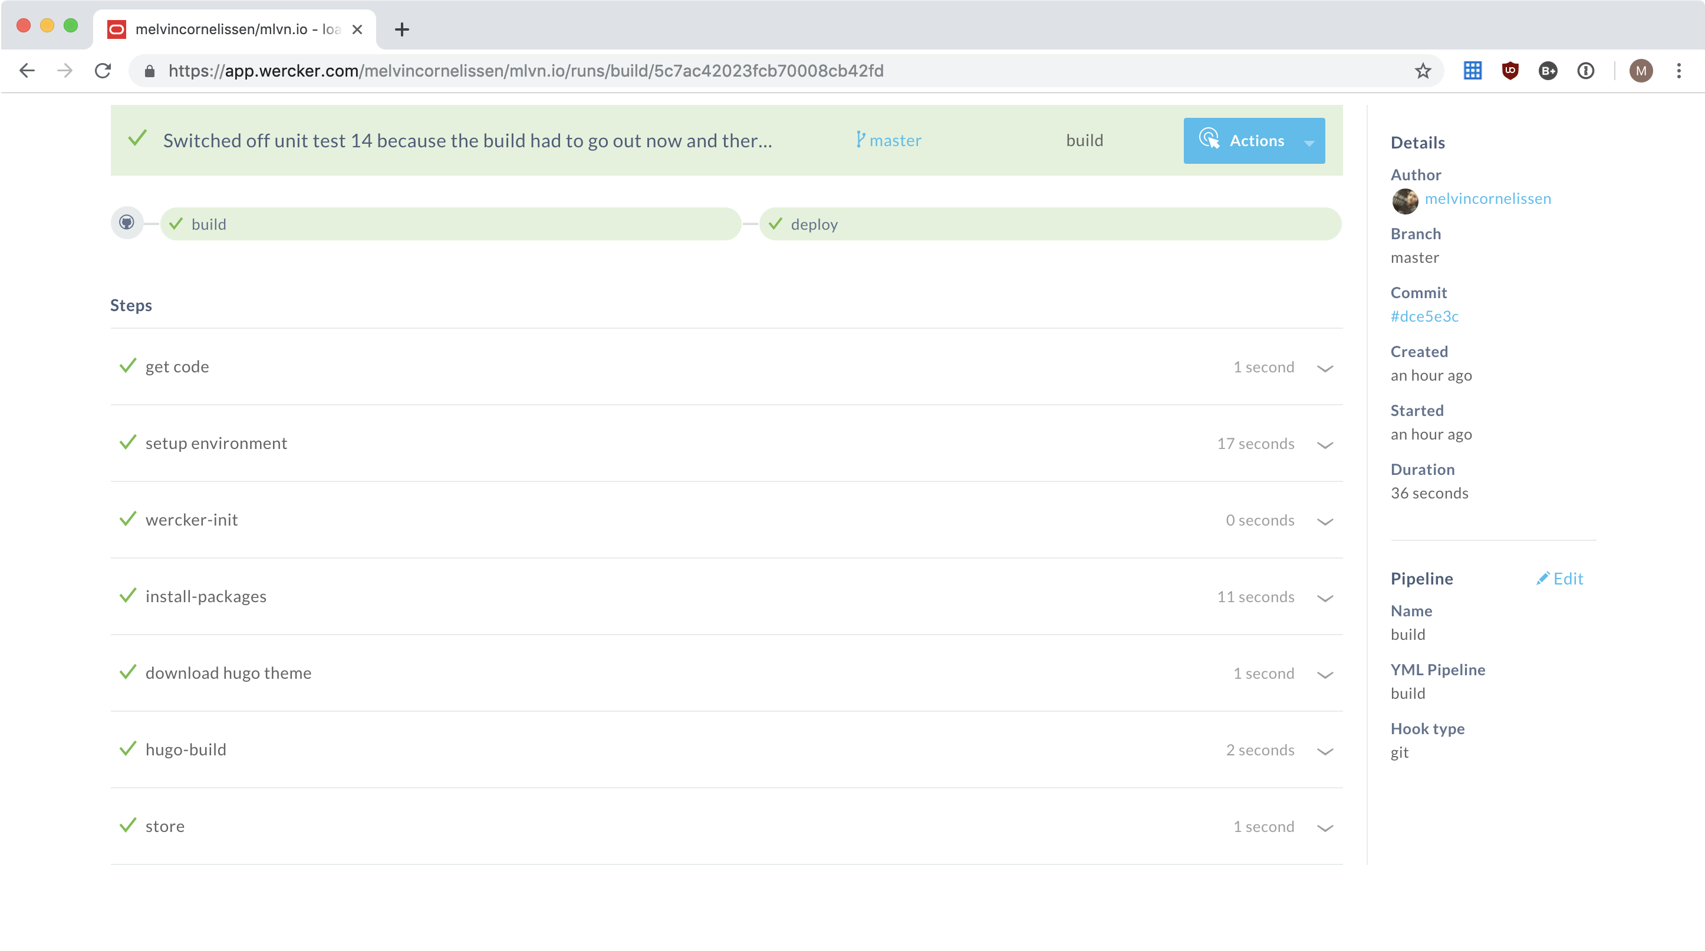This screenshot has width=1705, height=951.
Task: Bookmark this page with the star icon
Action: (x=1423, y=71)
